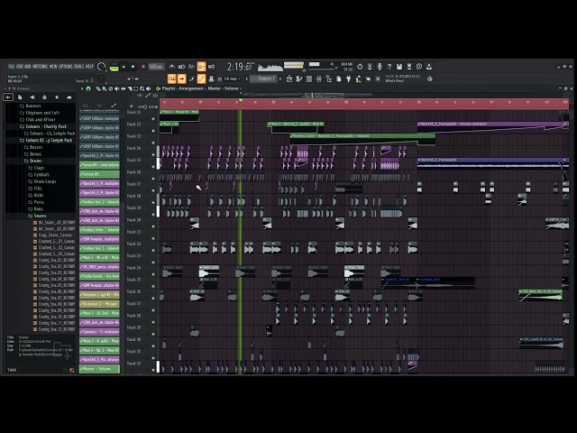This screenshot has height=433, width=577.
Task: Open the PATTERNS menu
Action: pyautogui.click(x=41, y=67)
